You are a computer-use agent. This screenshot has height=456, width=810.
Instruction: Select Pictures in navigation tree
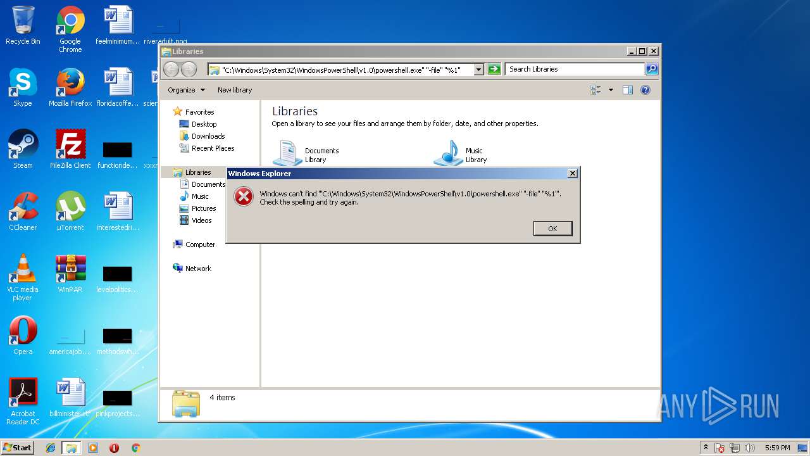pyautogui.click(x=198, y=208)
